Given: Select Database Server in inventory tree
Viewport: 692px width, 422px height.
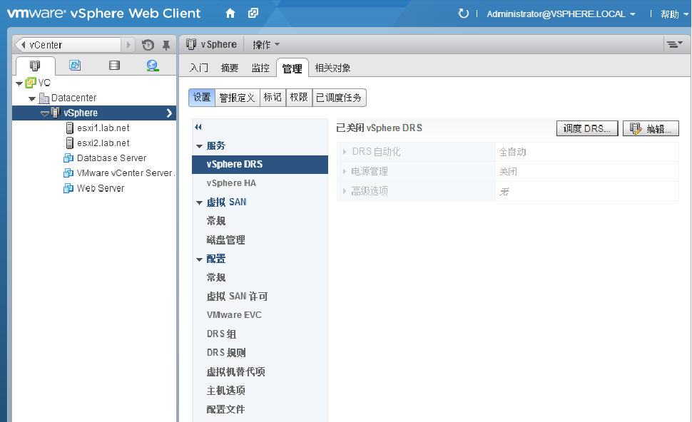Looking at the screenshot, I should (x=111, y=158).
